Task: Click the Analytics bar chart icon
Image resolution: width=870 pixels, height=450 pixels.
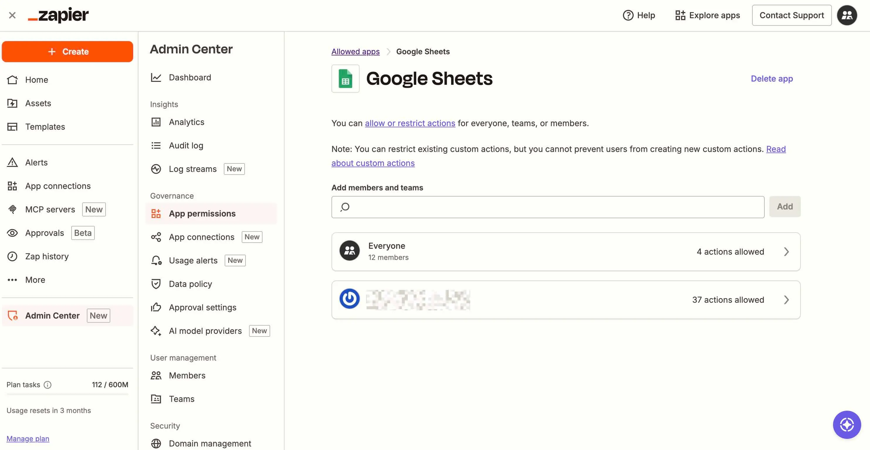Action: point(156,122)
